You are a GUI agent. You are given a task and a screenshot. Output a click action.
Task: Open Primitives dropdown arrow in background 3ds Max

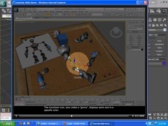point(165,30)
